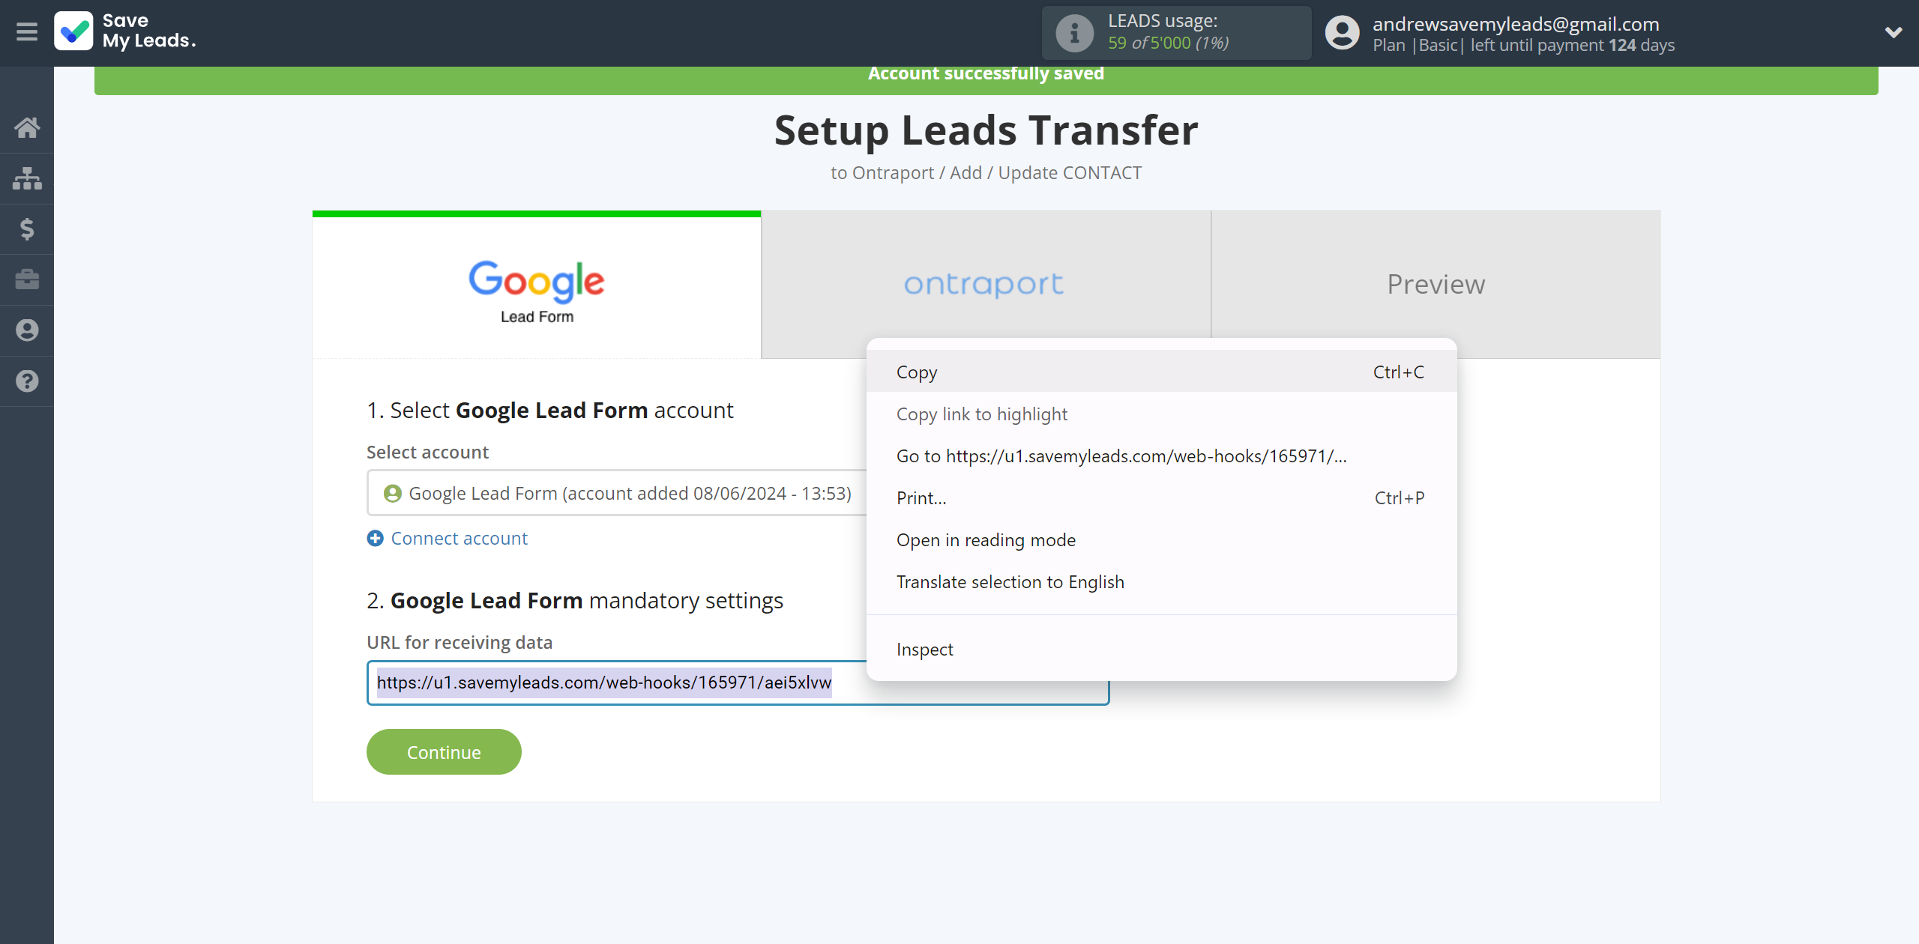Select the Ontraport tab
The width and height of the screenshot is (1919, 944).
pos(985,284)
